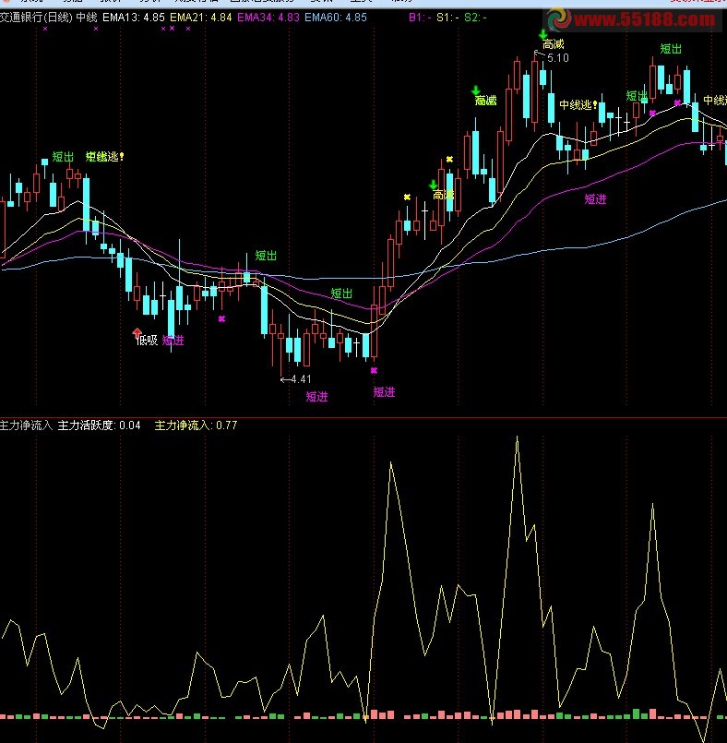Click the 交通银行(日线) stock title
Screen dimensions: 727x743
click(x=36, y=18)
